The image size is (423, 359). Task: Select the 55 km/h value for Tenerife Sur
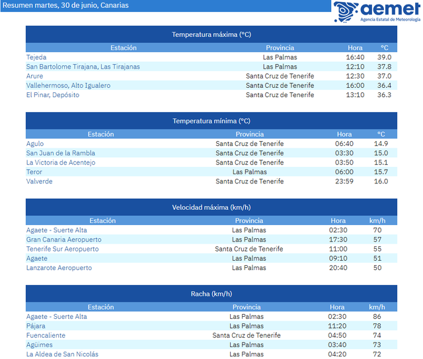point(377,249)
